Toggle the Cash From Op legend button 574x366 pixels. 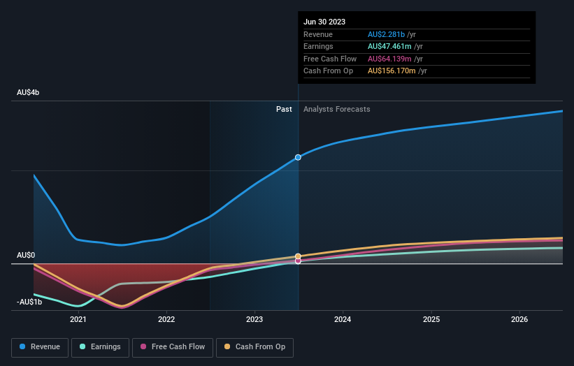click(254, 347)
